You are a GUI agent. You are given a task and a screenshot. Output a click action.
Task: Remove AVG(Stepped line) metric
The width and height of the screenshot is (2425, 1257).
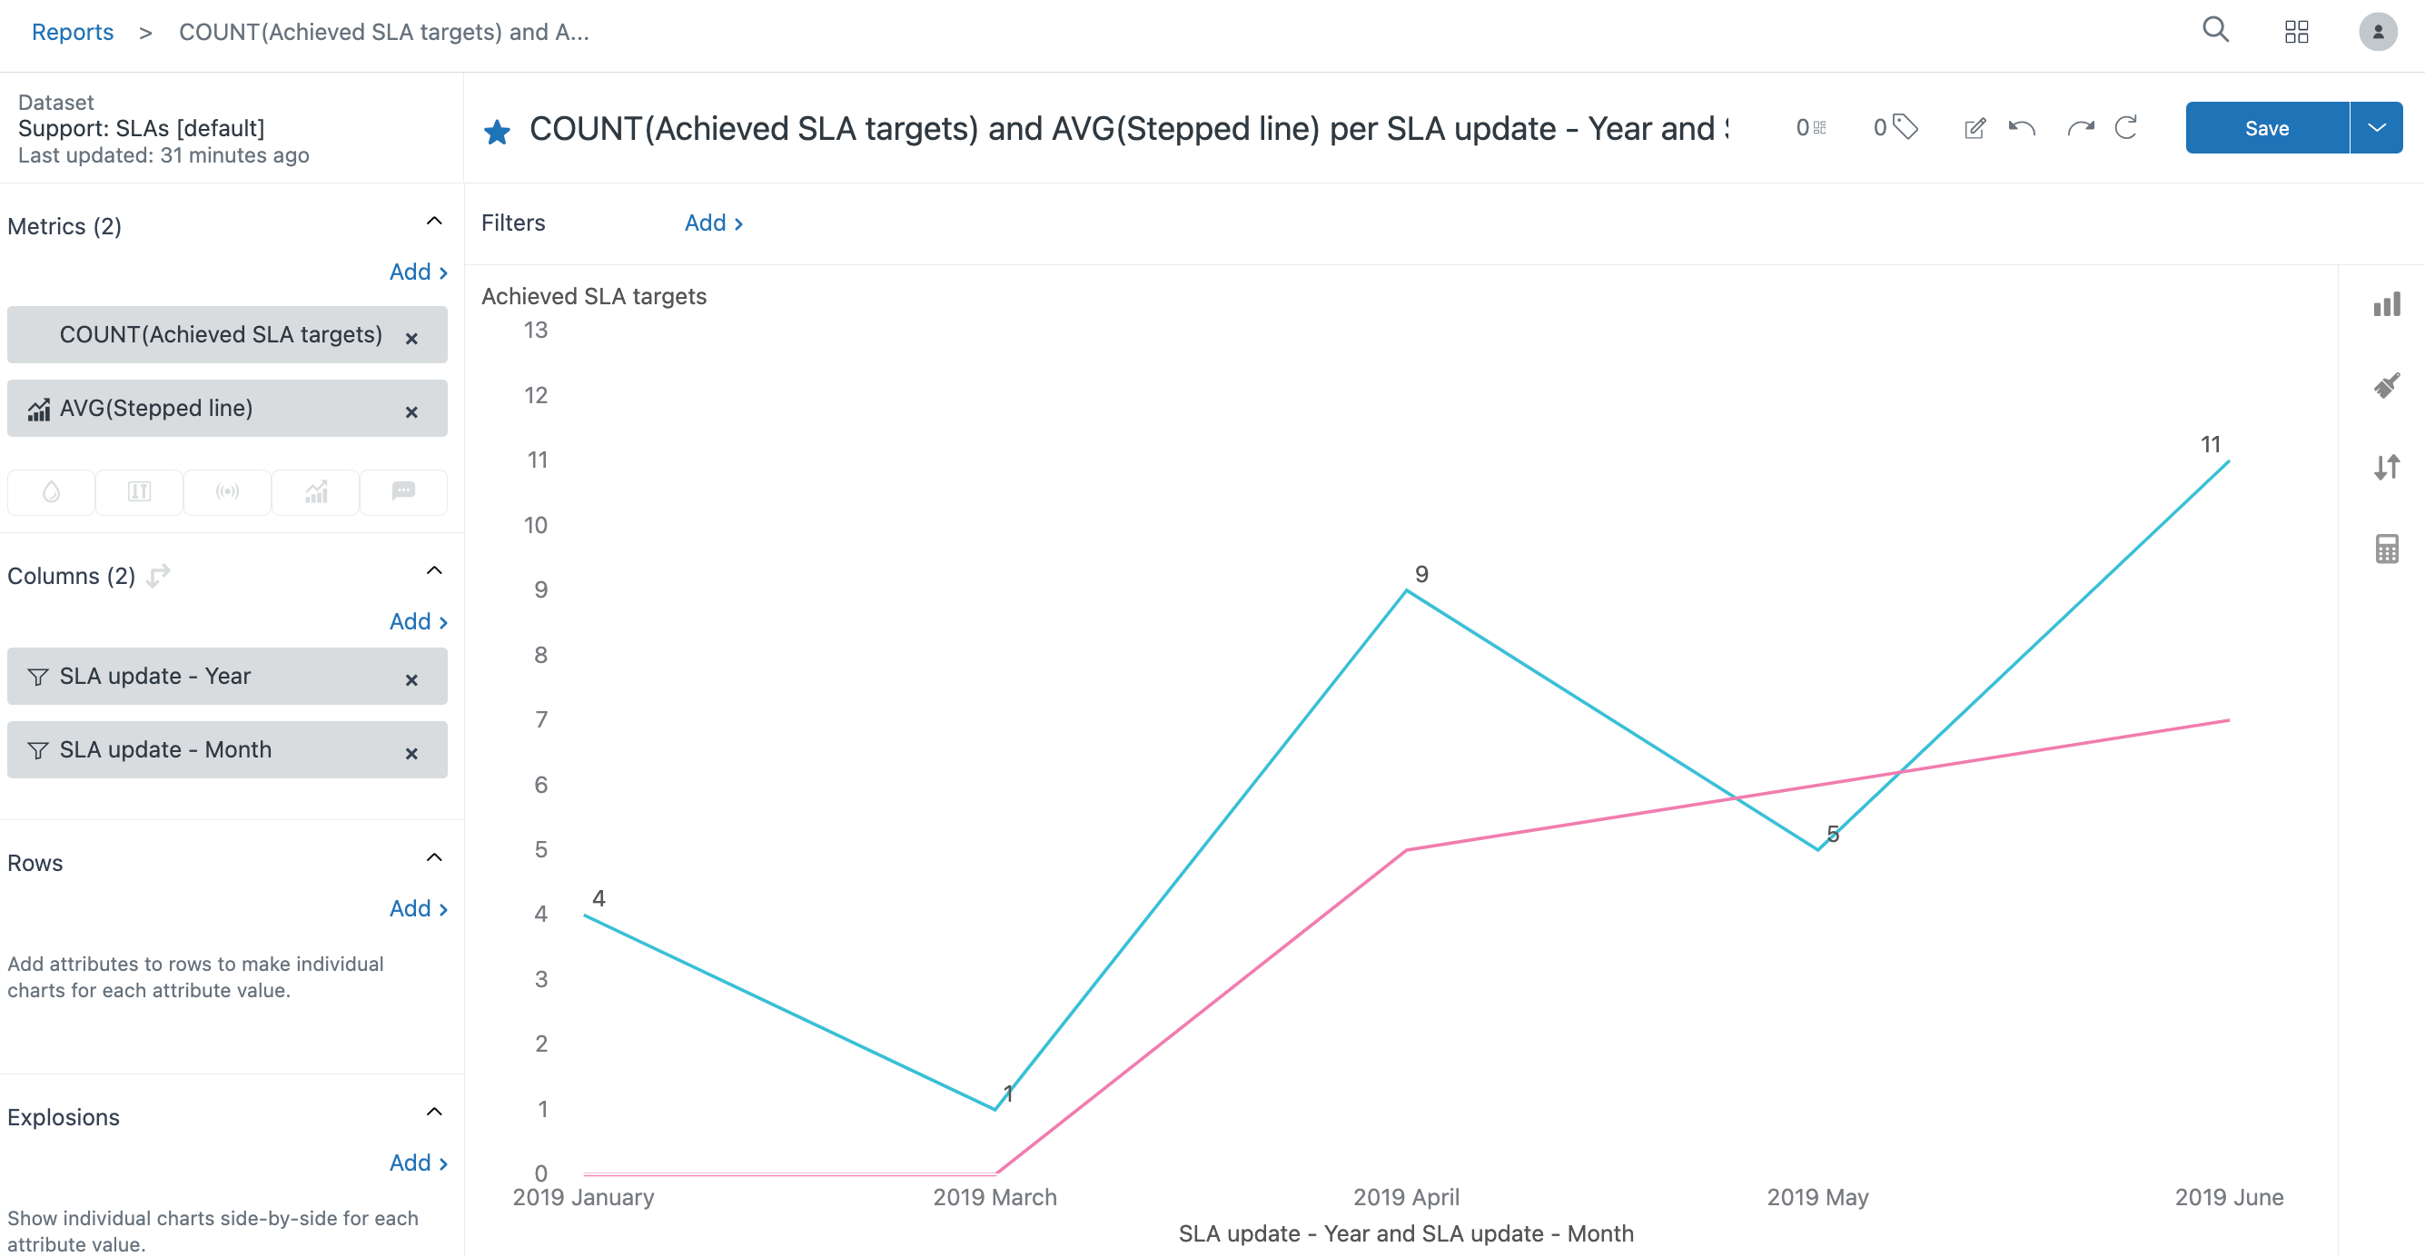(x=413, y=409)
